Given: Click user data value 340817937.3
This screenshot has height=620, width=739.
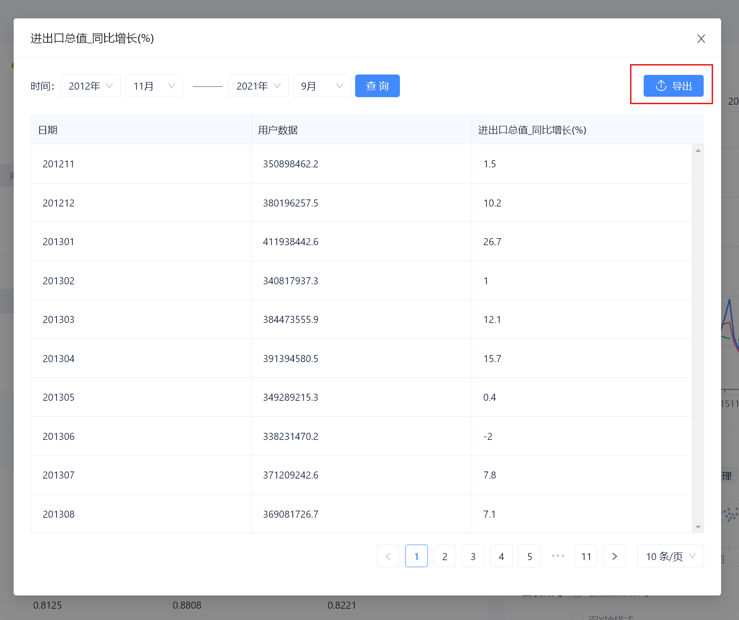Looking at the screenshot, I should 291,281.
